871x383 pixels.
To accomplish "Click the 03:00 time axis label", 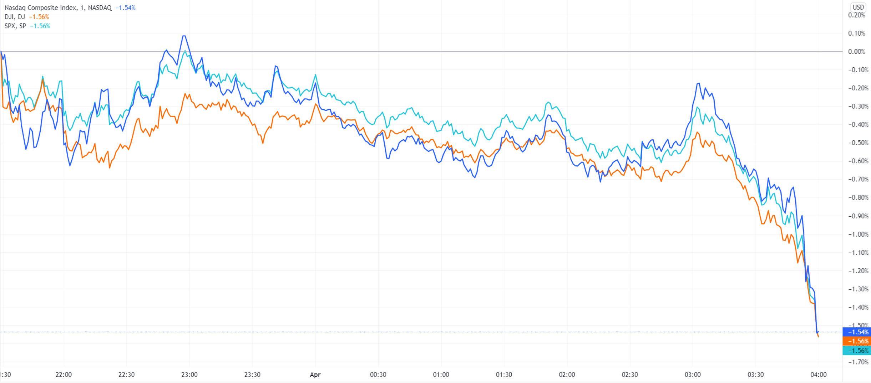I will (693, 374).
